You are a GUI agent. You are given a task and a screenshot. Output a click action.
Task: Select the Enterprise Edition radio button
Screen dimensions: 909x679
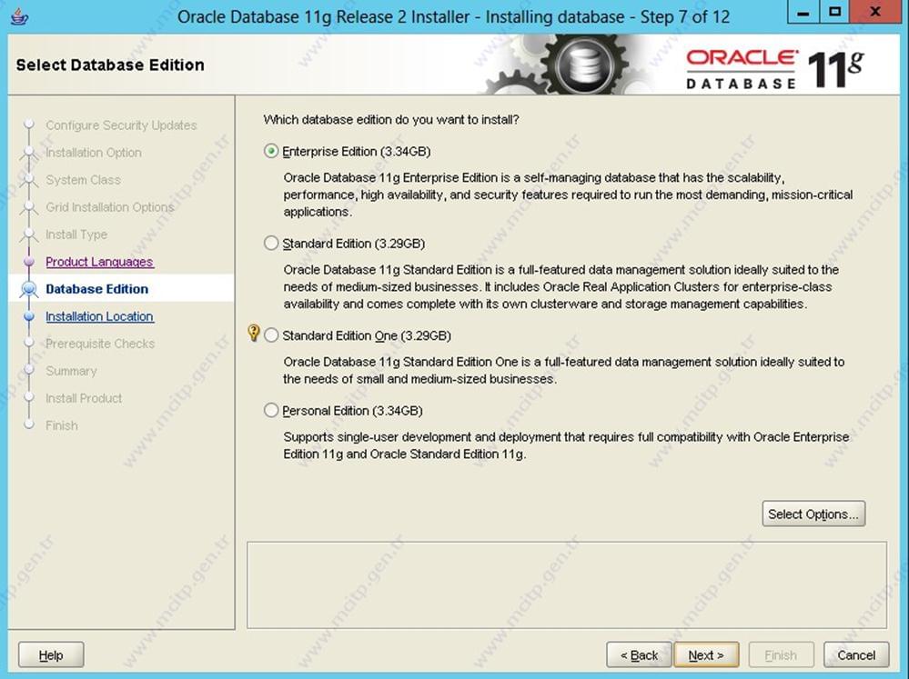(271, 151)
